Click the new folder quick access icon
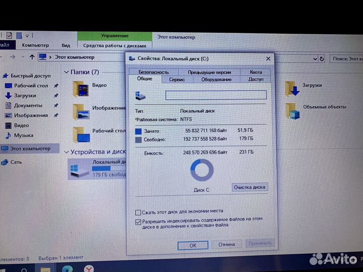The width and height of the screenshot is (363, 272). (x=19, y=36)
